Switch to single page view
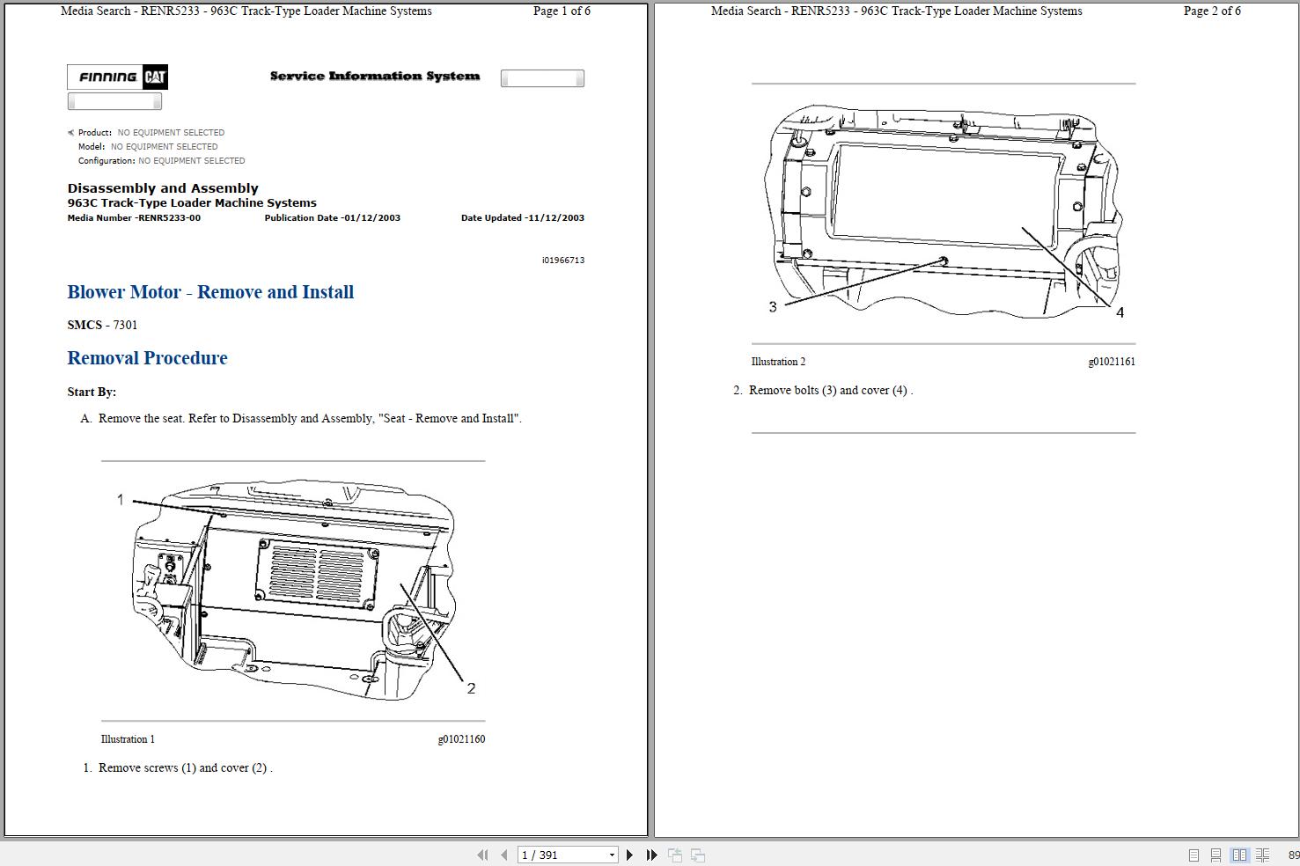The image size is (1300, 866). click(1194, 855)
